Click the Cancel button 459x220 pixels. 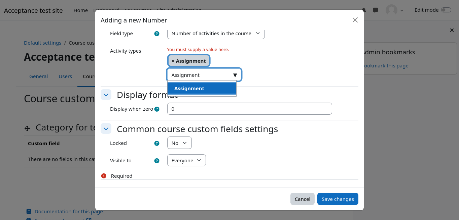(302, 199)
